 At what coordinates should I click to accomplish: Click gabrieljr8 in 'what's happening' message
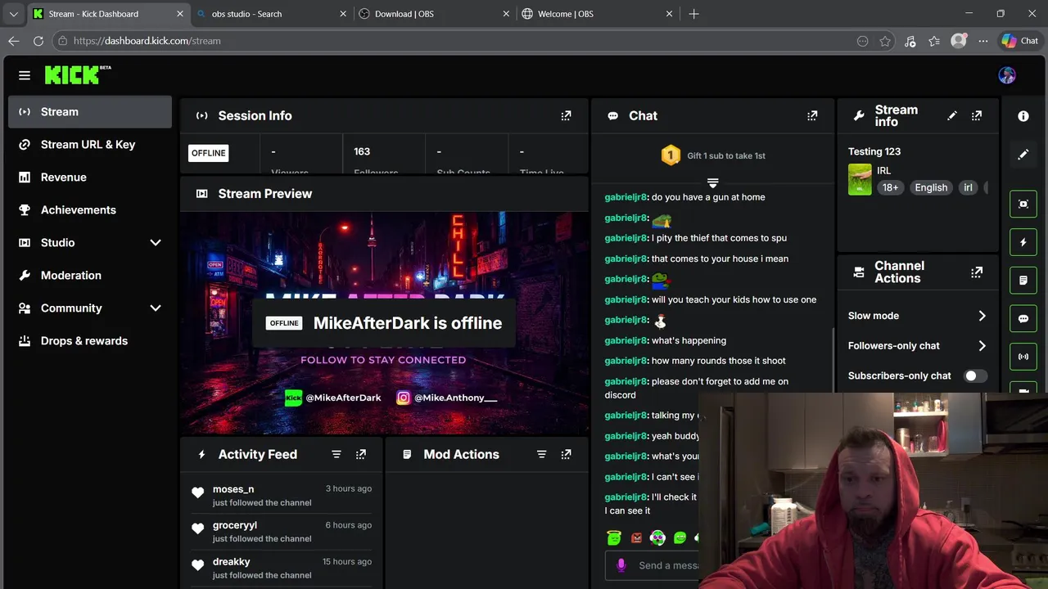[x=626, y=340]
